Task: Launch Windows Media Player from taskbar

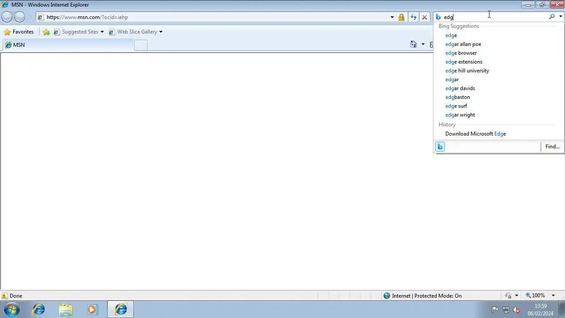Action: (92, 310)
